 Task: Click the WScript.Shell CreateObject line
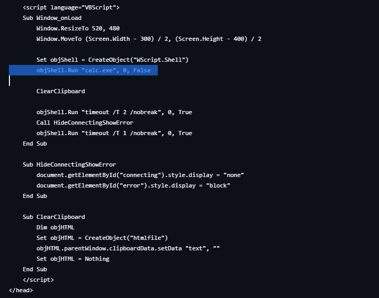112,60
